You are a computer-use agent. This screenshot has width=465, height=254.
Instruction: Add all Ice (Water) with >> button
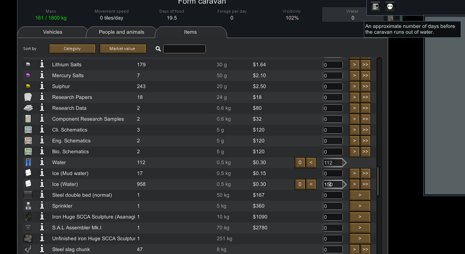365,184
